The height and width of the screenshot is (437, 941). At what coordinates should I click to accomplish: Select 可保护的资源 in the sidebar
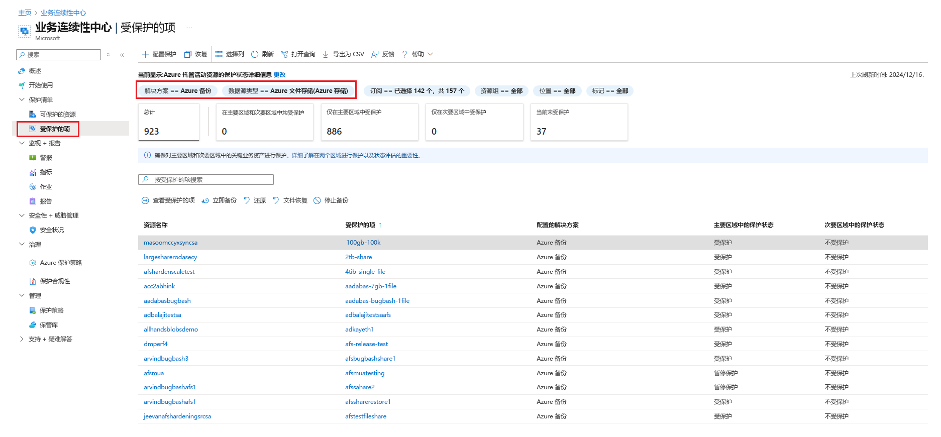(x=57, y=115)
